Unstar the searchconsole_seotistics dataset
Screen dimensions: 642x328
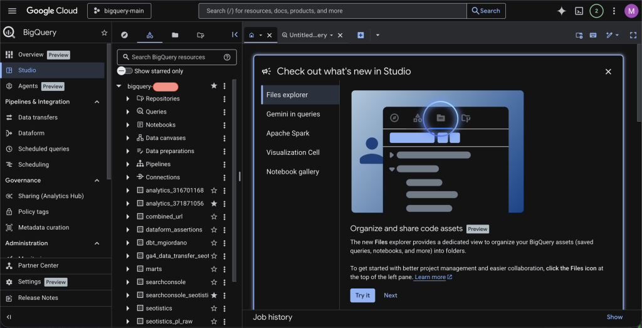click(x=214, y=295)
